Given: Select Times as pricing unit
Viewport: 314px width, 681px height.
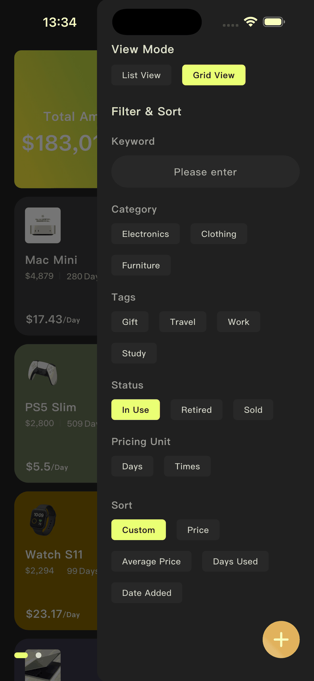Looking at the screenshot, I should pyautogui.click(x=187, y=466).
